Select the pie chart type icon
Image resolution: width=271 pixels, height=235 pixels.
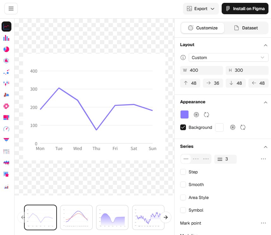[6, 49]
